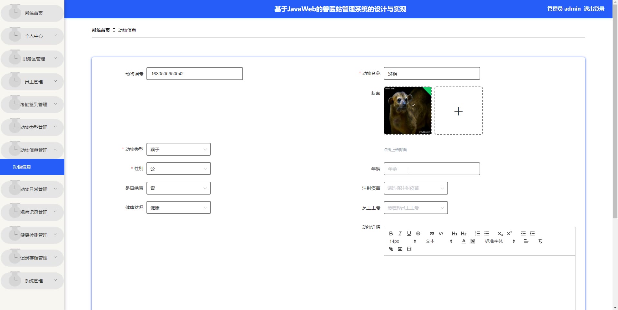Click the 退出登录 logout link

594,9
